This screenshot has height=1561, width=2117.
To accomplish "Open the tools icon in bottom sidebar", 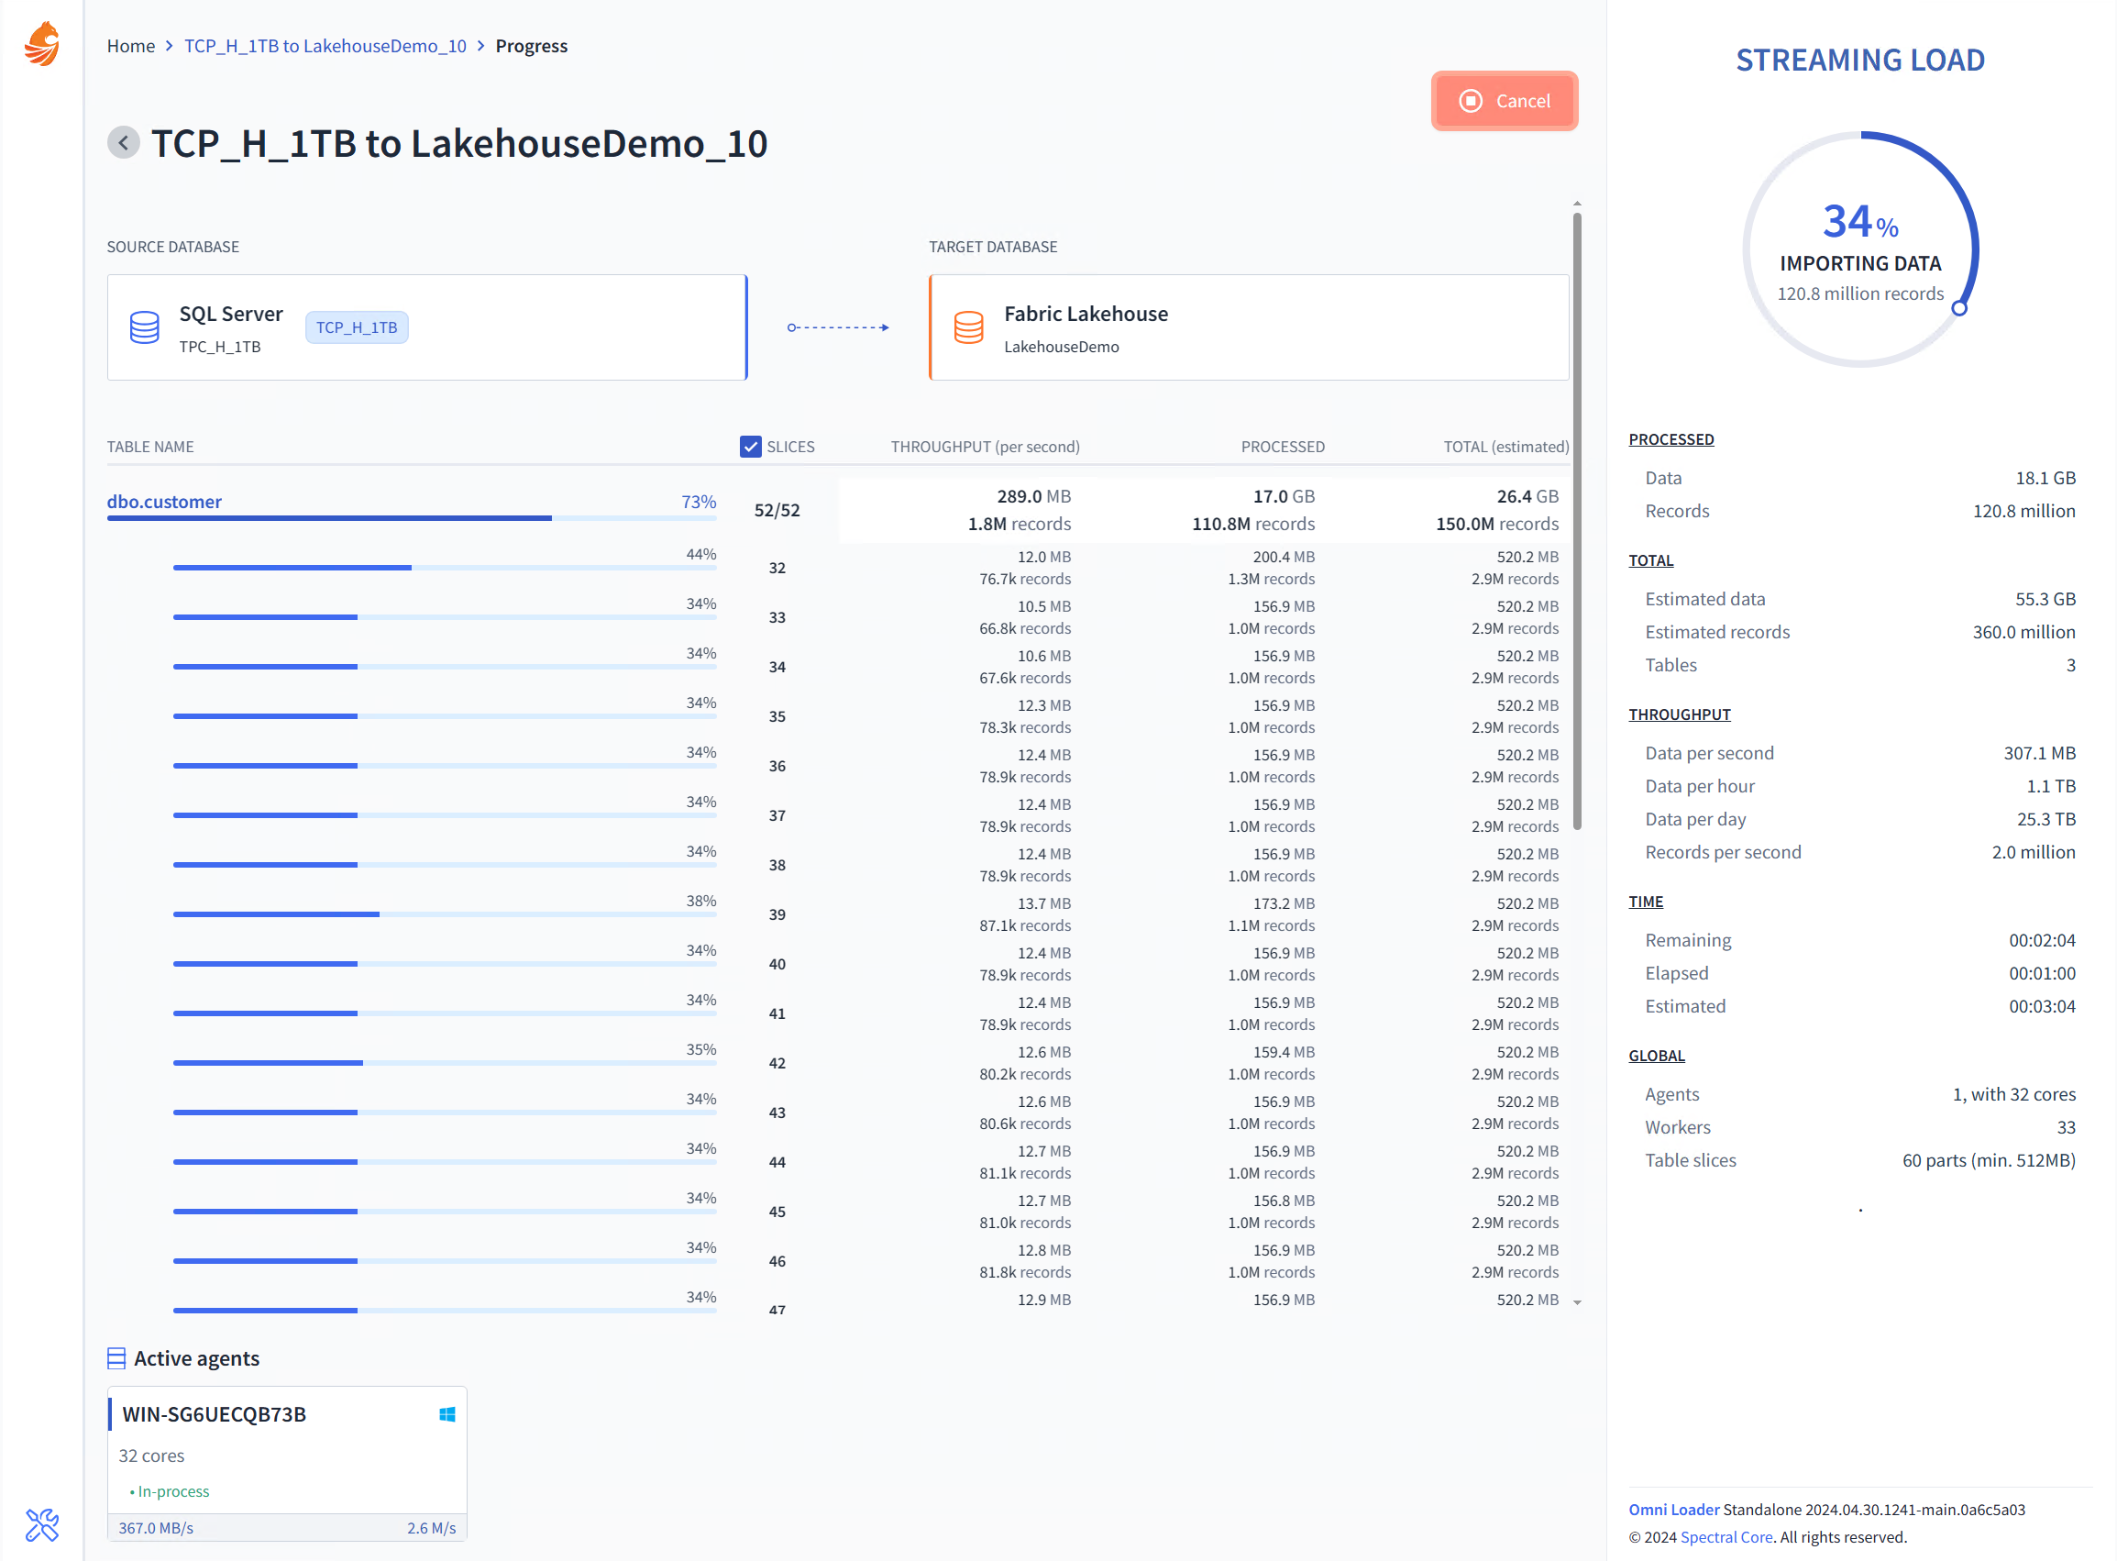I will tap(41, 1524).
